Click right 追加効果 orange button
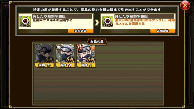 pos(163,31)
